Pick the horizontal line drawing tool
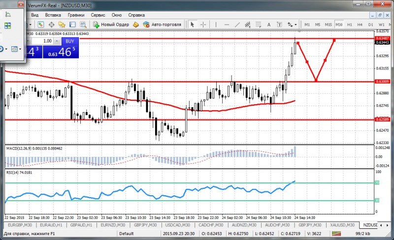 coord(227,25)
